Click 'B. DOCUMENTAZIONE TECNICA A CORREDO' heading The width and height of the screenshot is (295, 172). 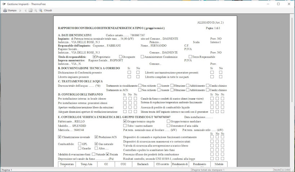point(89,68)
